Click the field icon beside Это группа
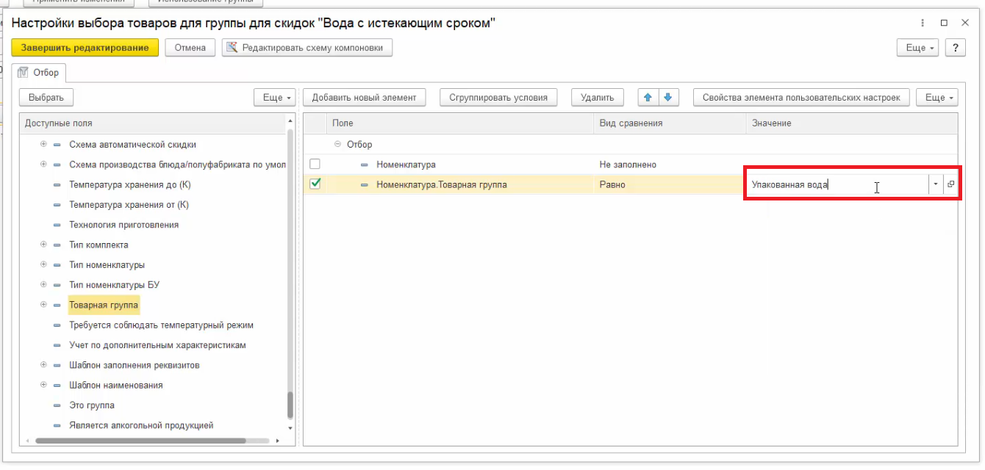 pos(57,405)
